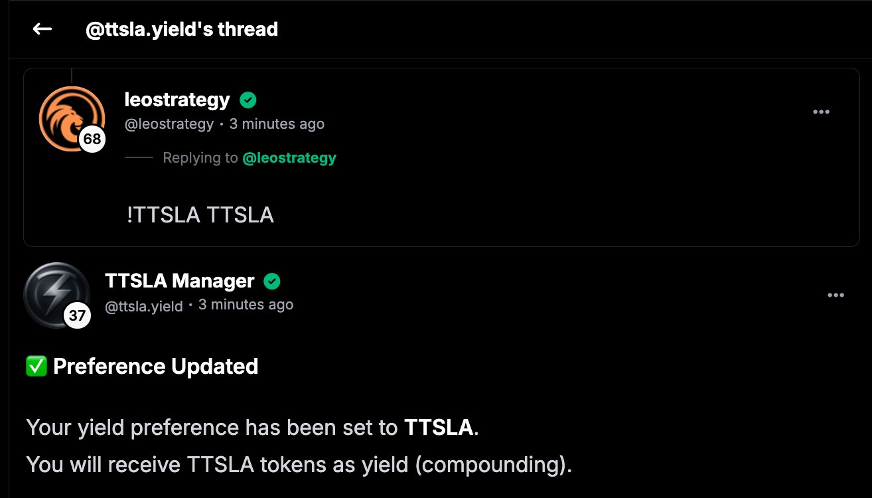This screenshot has height=498, width=872.
Task: Click the timestamp on TTSLA Manager's post
Action: (246, 305)
